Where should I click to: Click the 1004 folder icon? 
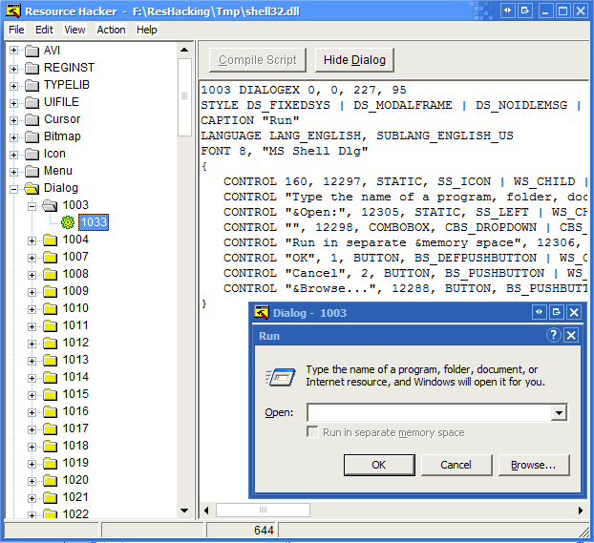[x=50, y=240]
